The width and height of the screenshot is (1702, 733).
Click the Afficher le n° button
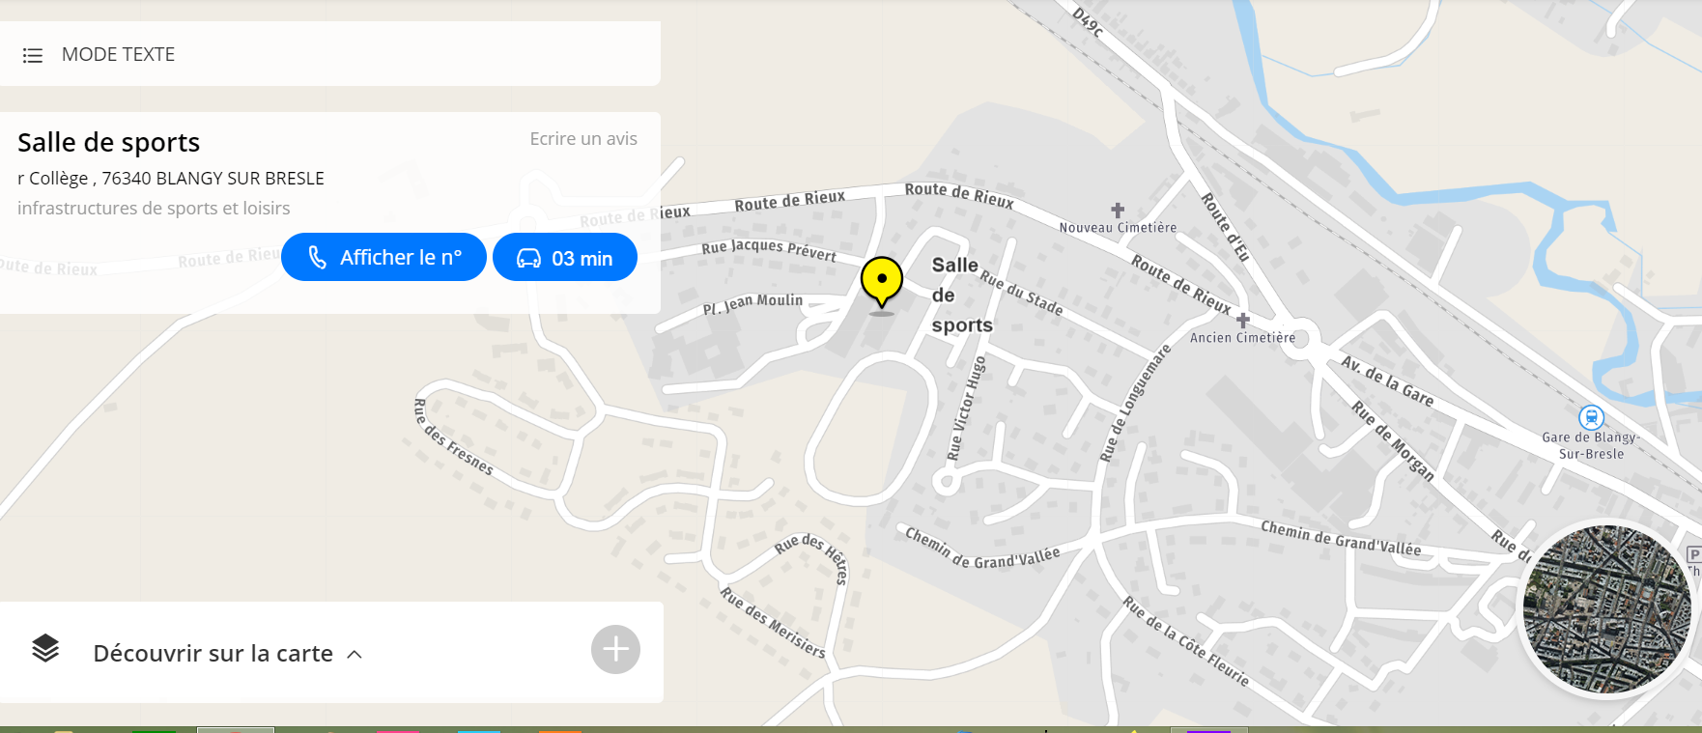tap(383, 257)
